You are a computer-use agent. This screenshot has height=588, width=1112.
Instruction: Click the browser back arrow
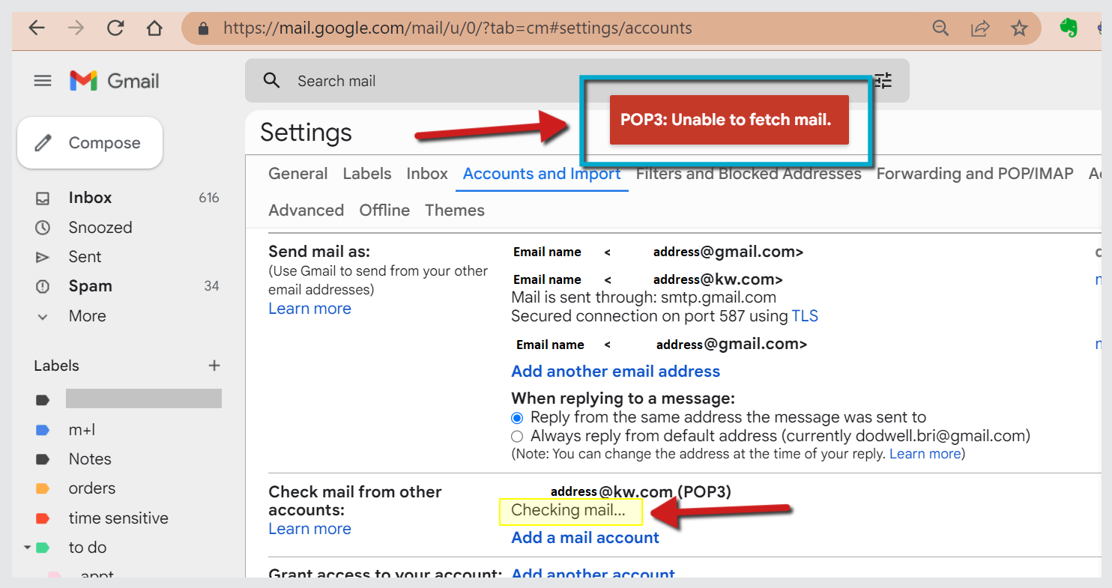[37, 28]
